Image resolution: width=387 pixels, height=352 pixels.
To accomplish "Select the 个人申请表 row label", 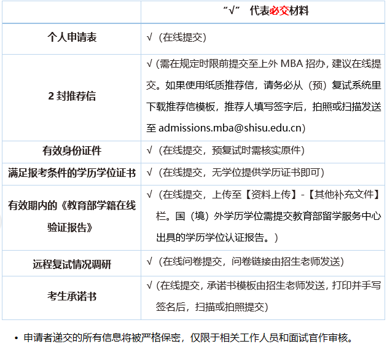I will click(x=72, y=37).
